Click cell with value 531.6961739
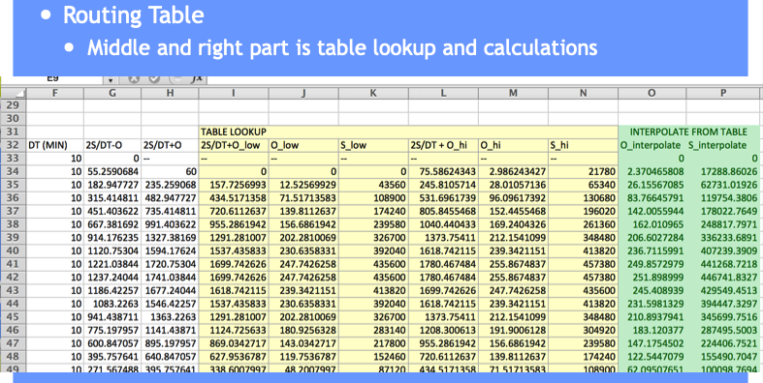This screenshot has width=763, height=383. click(x=443, y=198)
